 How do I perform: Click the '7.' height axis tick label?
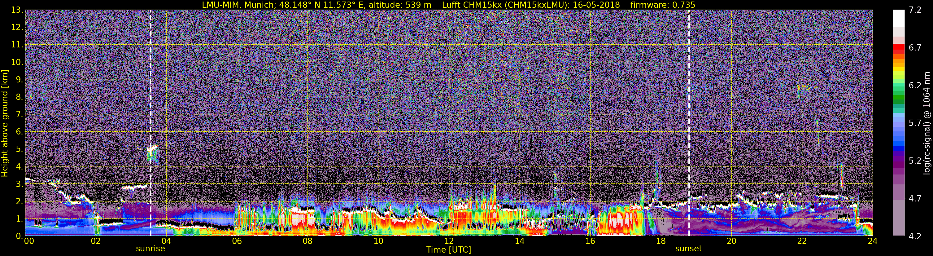pyautogui.click(x=19, y=114)
